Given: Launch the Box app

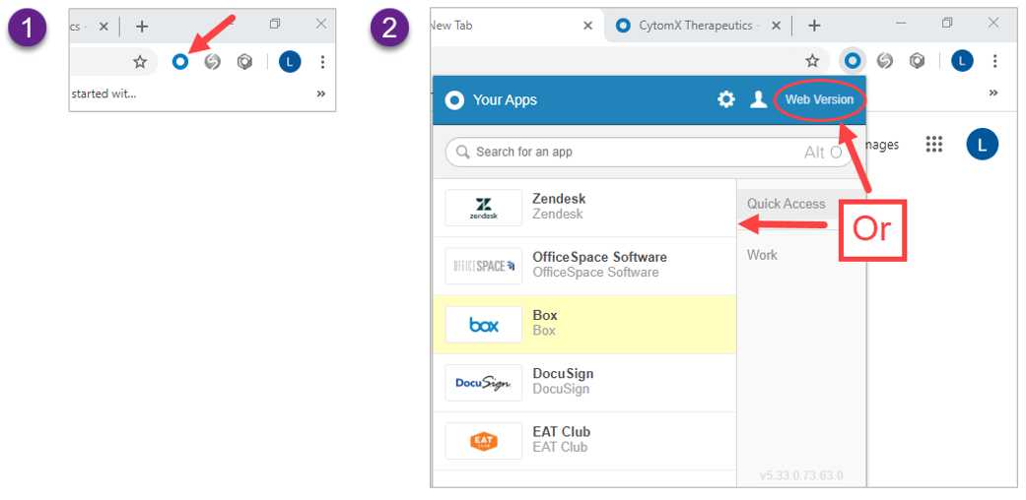Looking at the screenshot, I should click(x=584, y=324).
